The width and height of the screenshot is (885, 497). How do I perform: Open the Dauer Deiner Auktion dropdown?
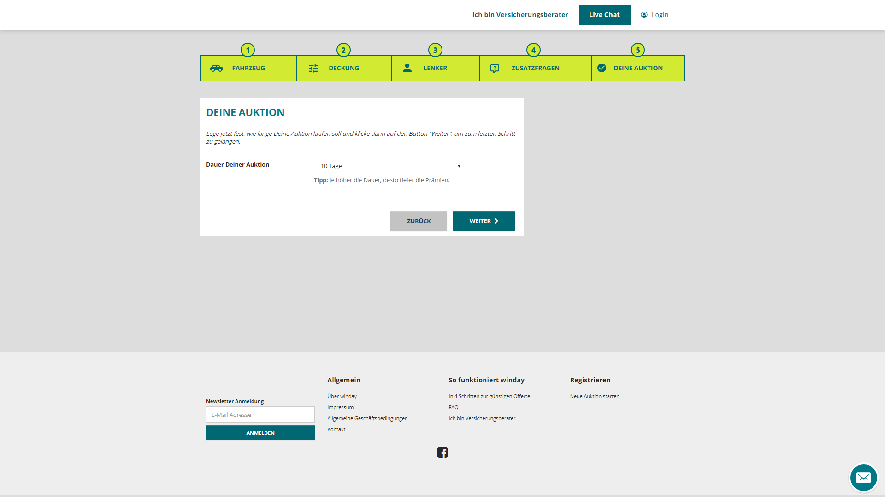[x=388, y=166]
